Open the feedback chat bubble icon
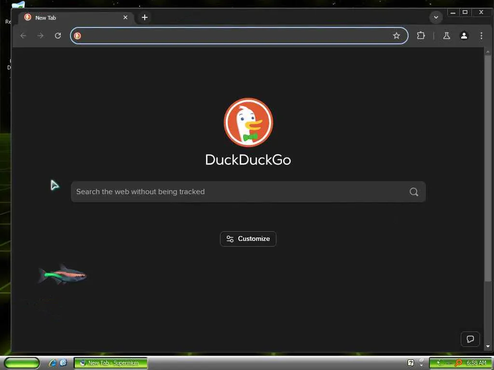This screenshot has width=494, height=370. 470,339
